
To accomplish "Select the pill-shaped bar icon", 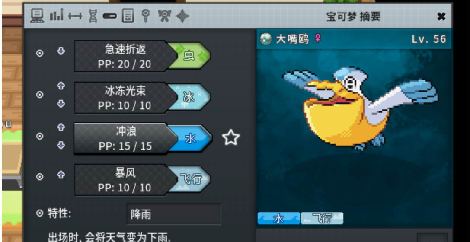I will [110, 16].
